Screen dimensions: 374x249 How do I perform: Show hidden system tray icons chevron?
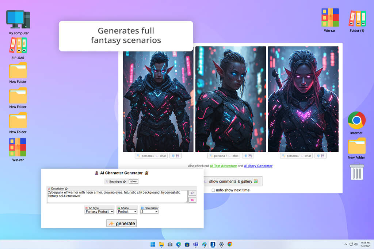346,244
